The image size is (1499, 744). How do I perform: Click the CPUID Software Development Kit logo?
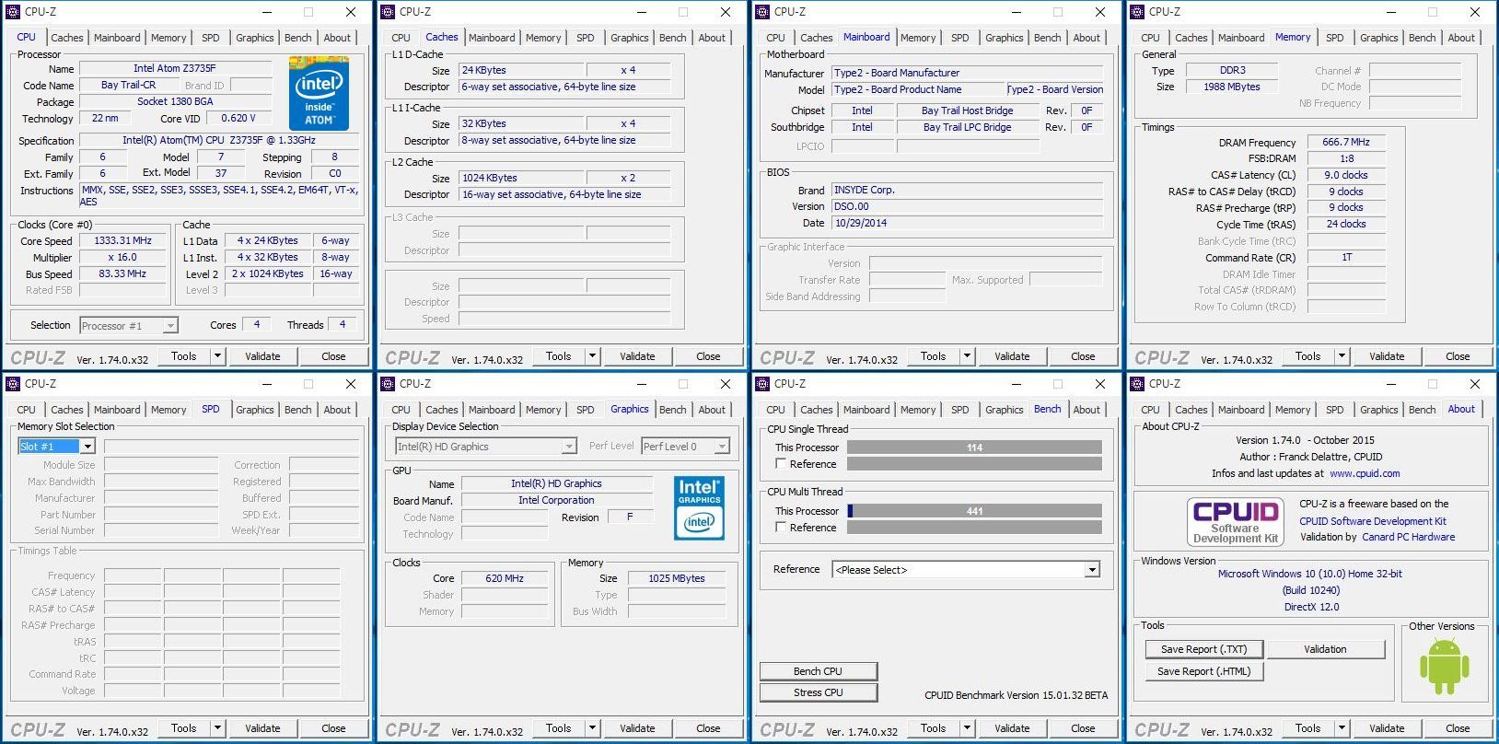click(1235, 521)
